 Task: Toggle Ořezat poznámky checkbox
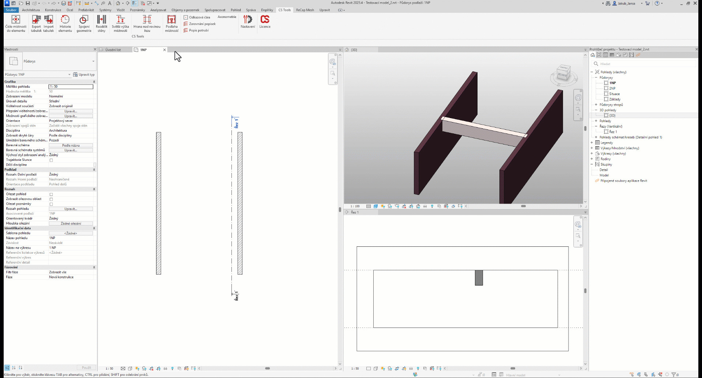pyautogui.click(x=51, y=204)
